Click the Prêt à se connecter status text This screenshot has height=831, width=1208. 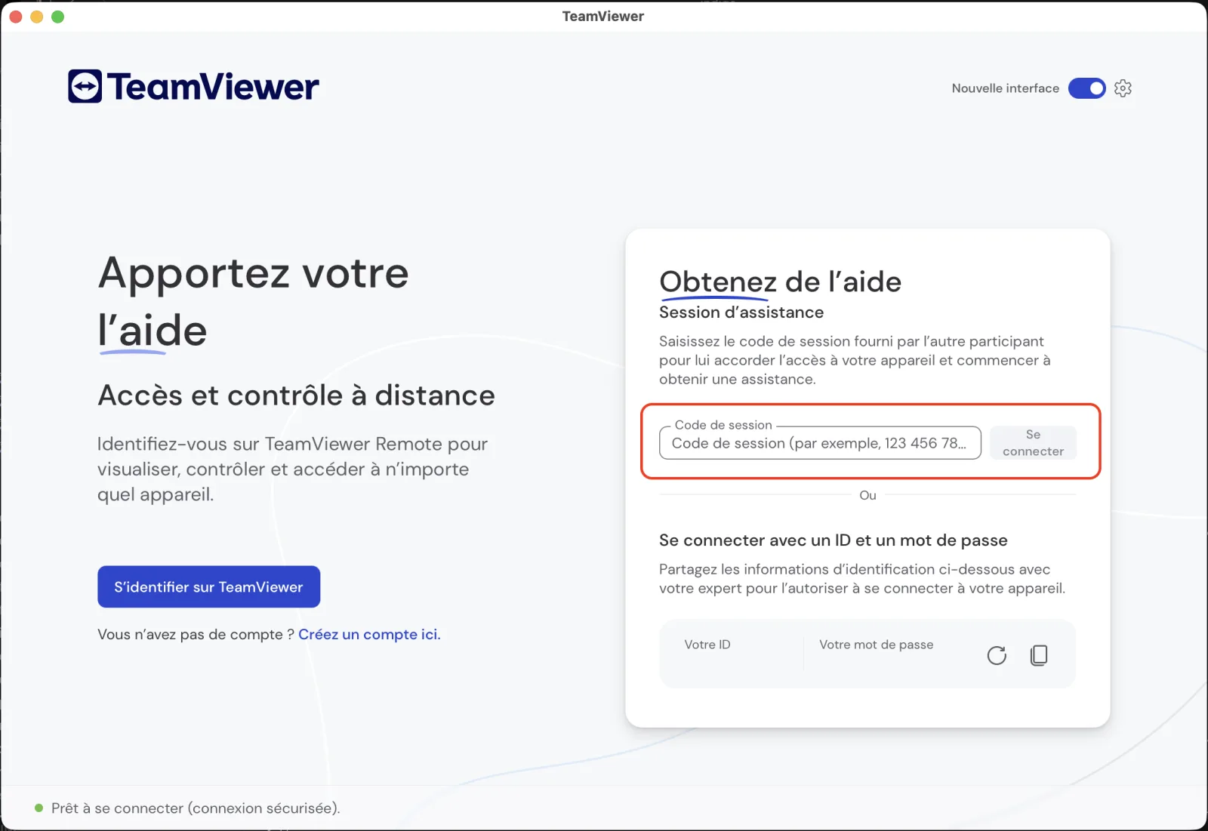coord(196,808)
